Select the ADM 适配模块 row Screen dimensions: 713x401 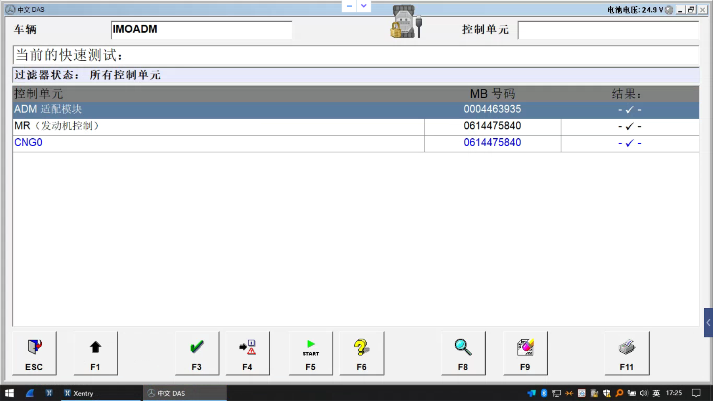click(356, 110)
